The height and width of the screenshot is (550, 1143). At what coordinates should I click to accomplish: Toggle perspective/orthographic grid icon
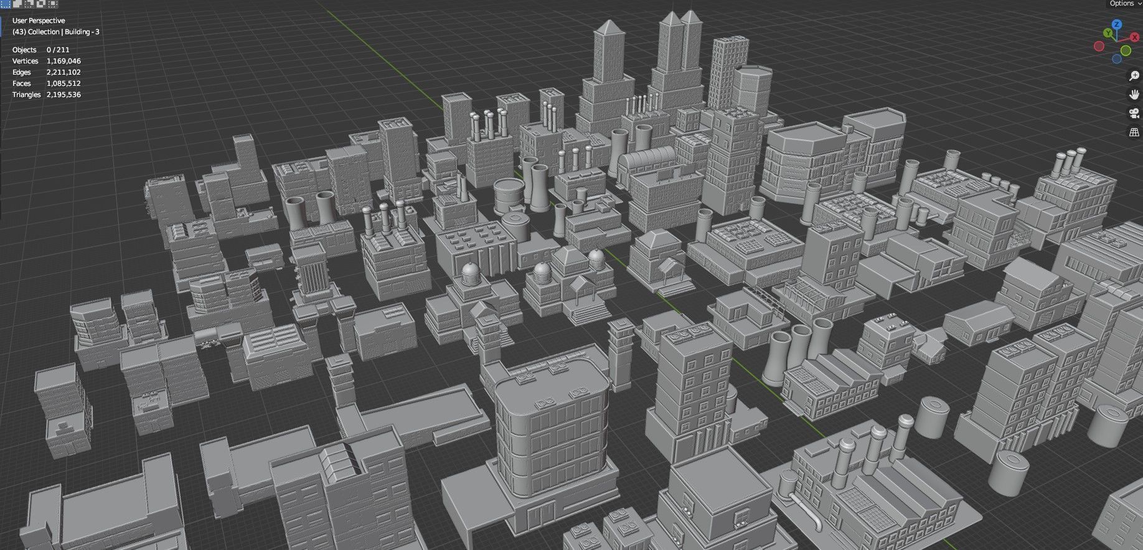[x=1134, y=132]
